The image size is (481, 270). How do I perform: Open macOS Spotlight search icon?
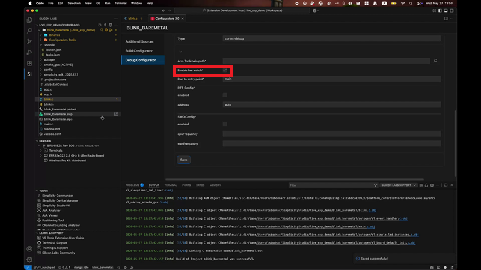point(411,4)
